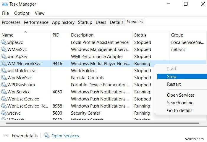
Task: Click the gear icon beside workfolderssvc
Action: [4, 71]
